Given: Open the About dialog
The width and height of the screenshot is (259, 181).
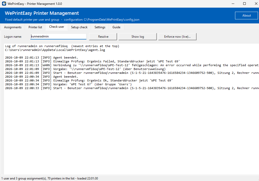Looking at the screenshot, I should tap(246, 16).
